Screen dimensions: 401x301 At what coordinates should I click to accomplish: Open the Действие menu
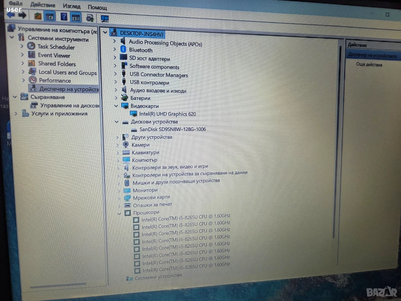click(43, 5)
